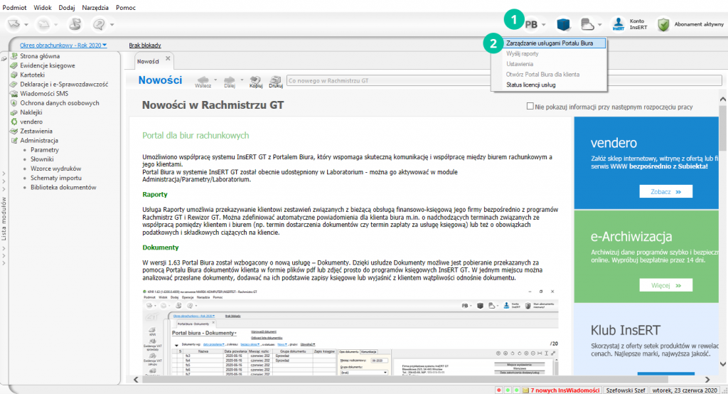This screenshot has height=394, width=728.
Task: Click the Zestawienia module icon
Action: 14,131
